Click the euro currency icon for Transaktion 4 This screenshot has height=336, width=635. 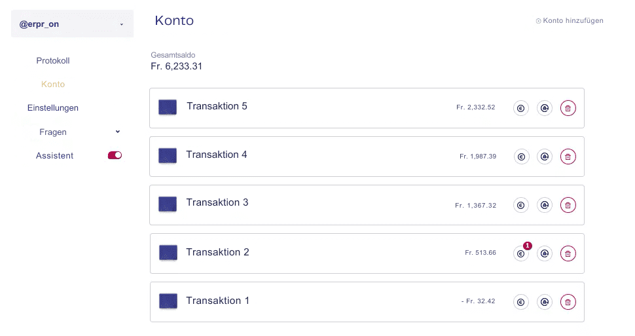(x=521, y=157)
